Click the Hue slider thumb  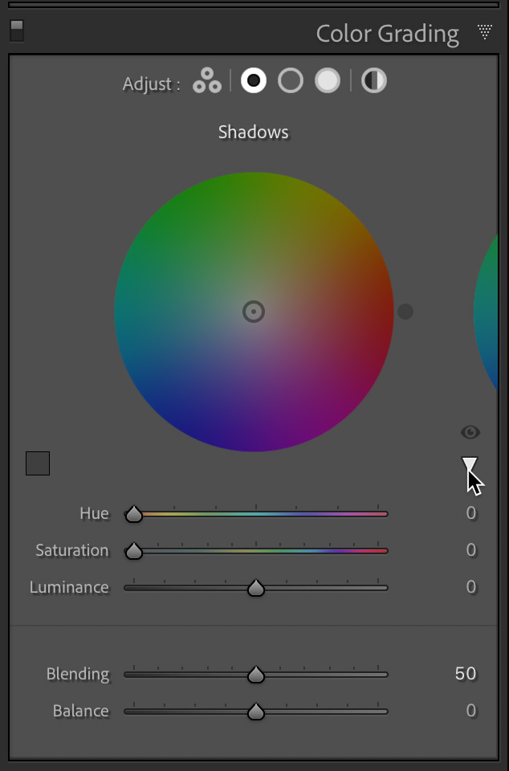pos(134,514)
